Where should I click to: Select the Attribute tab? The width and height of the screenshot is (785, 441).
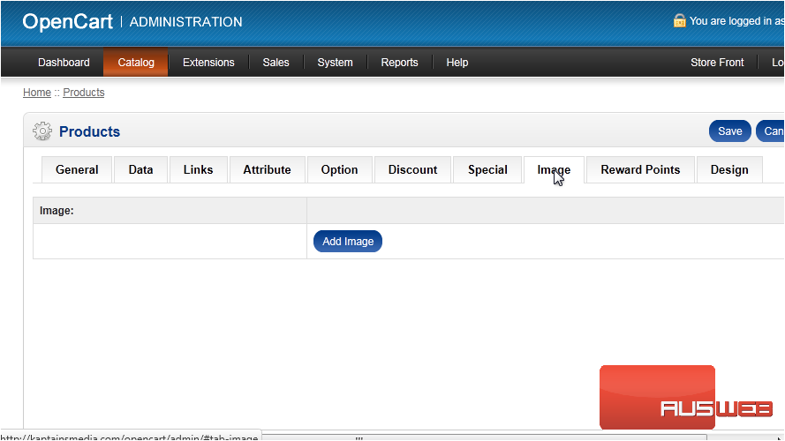[x=267, y=170]
